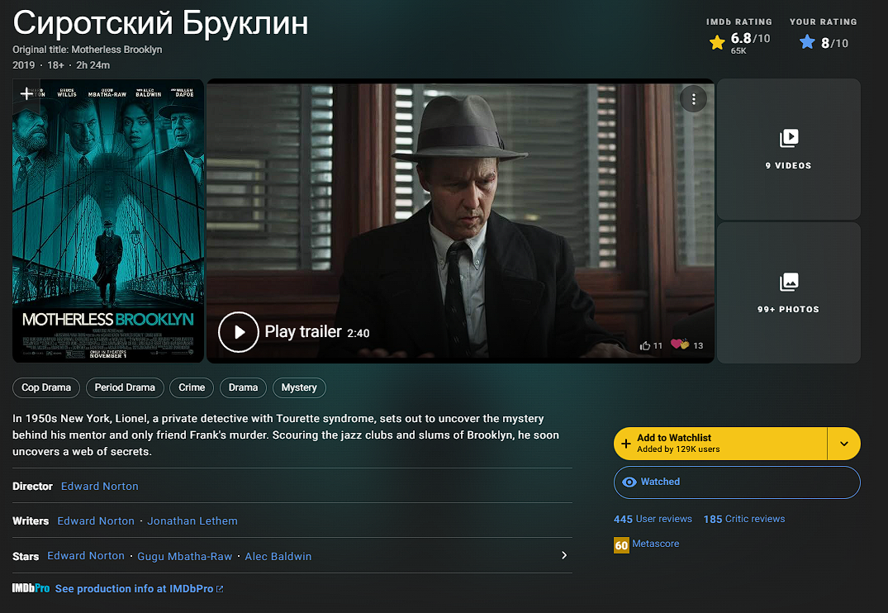888x613 pixels.
Task: Play the trailer with the circular play icon
Action: [x=239, y=332]
